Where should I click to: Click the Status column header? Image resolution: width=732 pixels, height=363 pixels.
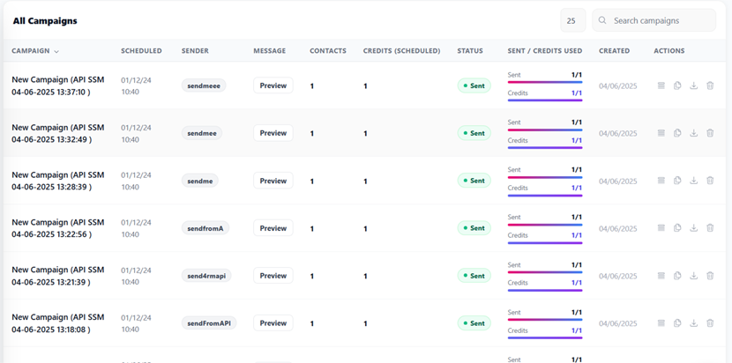click(470, 51)
